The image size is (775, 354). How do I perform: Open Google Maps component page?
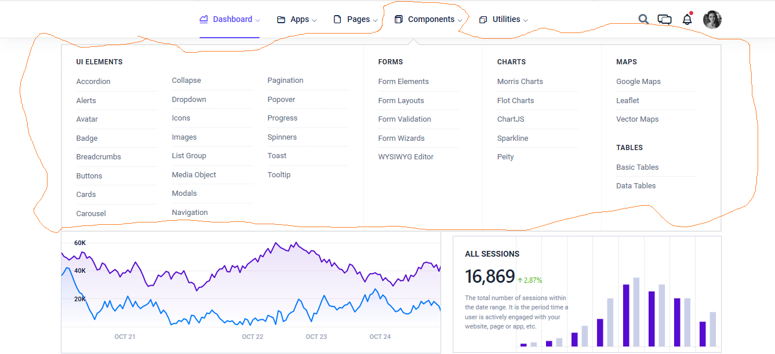[638, 82]
